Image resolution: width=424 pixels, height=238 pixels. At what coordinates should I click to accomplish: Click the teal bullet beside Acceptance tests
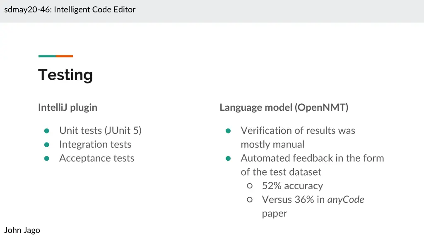pyautogui.click(x=47, y=158)
